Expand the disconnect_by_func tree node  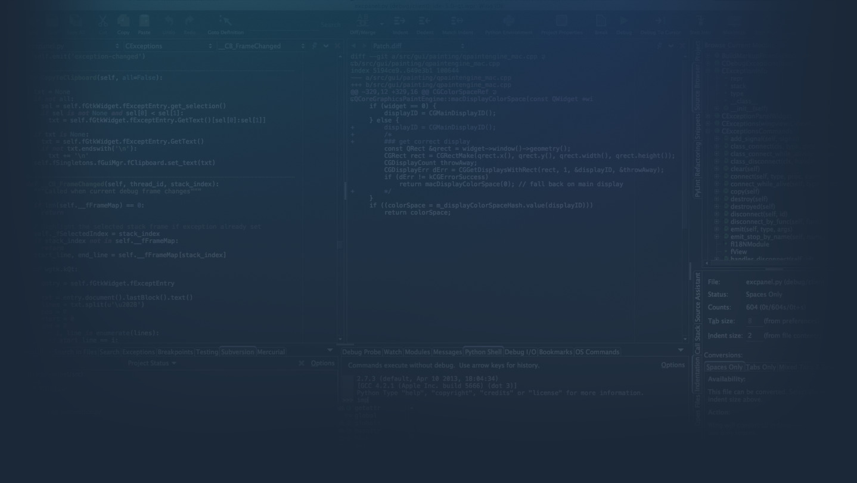(717, 222)
